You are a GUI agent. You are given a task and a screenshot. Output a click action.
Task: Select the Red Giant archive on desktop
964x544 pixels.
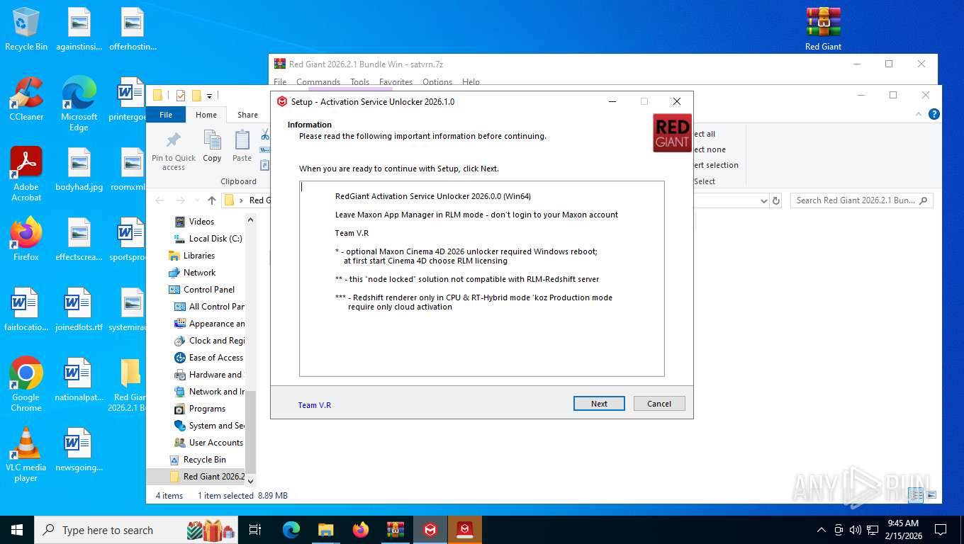pos(823,29)
